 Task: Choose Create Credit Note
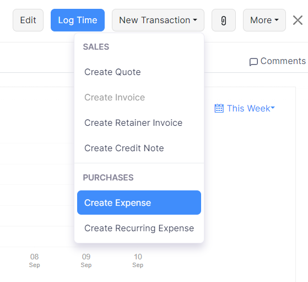[x=139, y=148]
